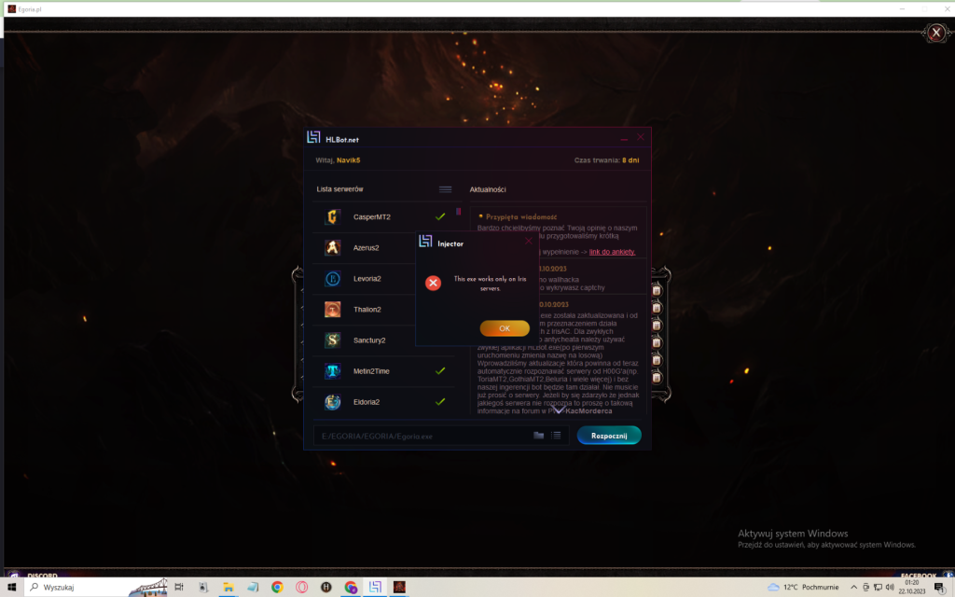Open the server list hamburger menu
955x597 pixels.
click(446, 189)
